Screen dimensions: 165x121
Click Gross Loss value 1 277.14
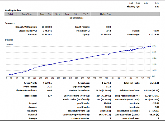[106, 83]
